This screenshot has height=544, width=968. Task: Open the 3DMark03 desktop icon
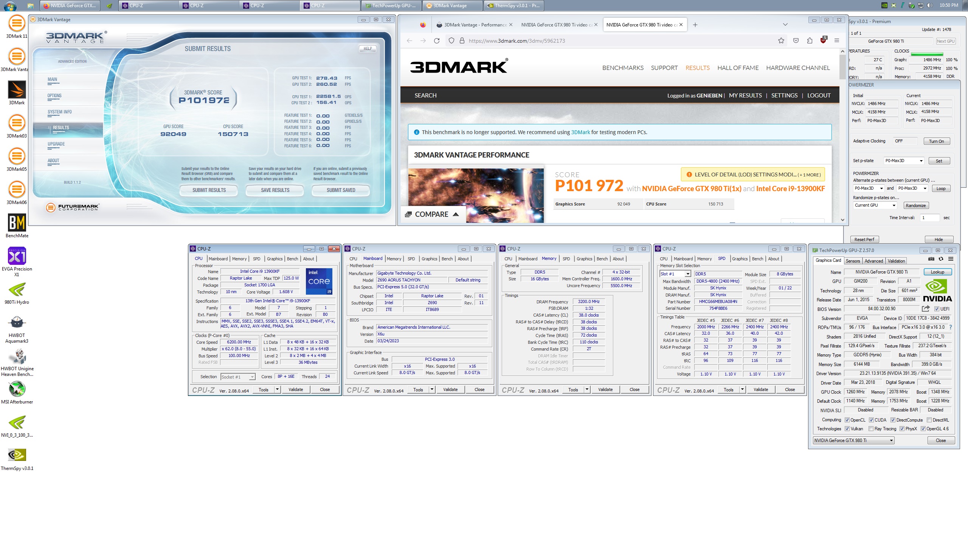17,126
